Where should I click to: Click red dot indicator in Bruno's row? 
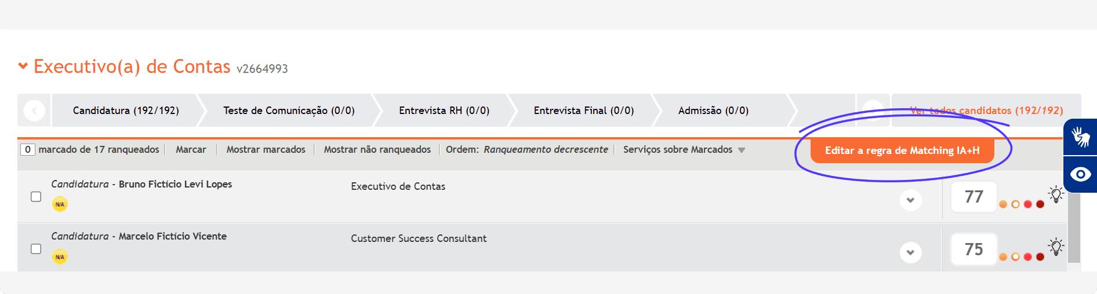(x=1027, y=204)
